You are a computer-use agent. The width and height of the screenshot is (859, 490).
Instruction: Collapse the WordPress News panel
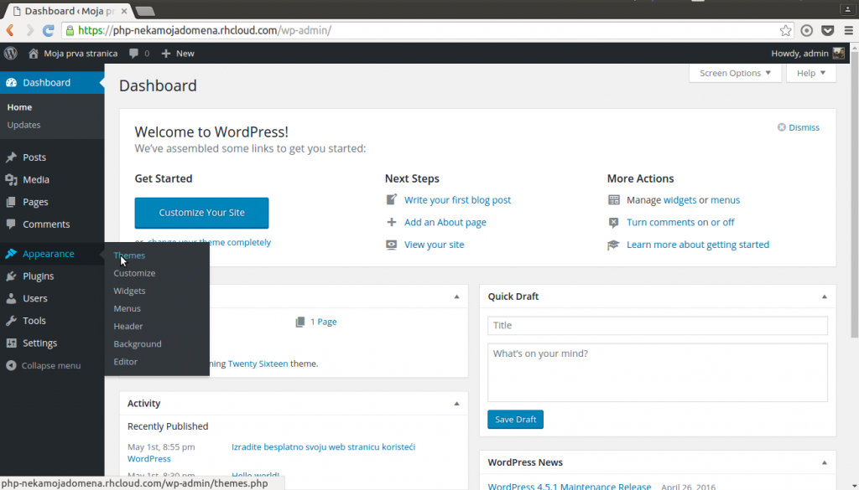[x=824, y=462]
